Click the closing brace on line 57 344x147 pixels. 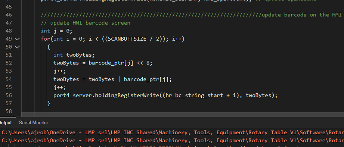tap(49, 103)
